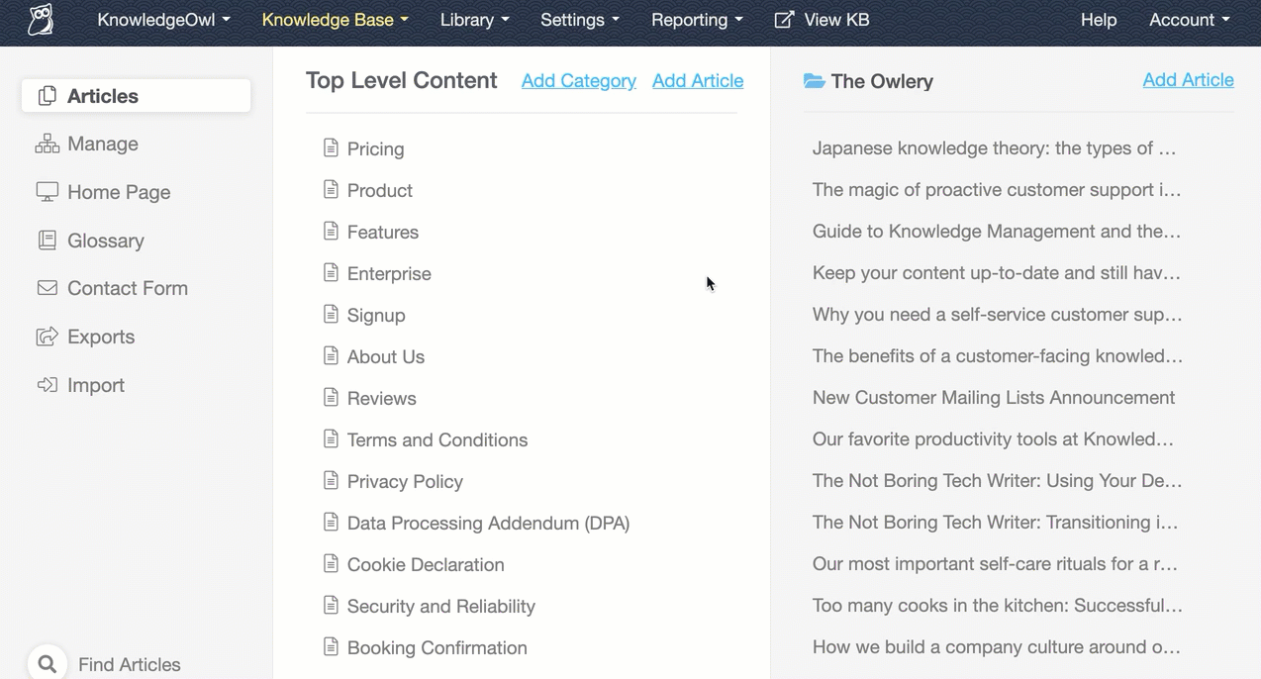Click the Exports share icon
1261x679 pixels.
47,337
